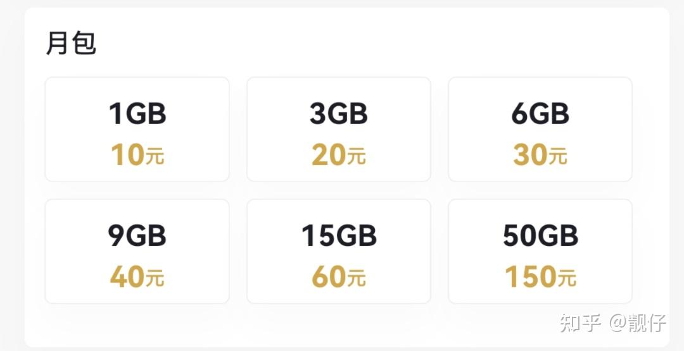Screen dimensions: 684x351
Task: Tap the 30元 price label
Action: [540, 155]
